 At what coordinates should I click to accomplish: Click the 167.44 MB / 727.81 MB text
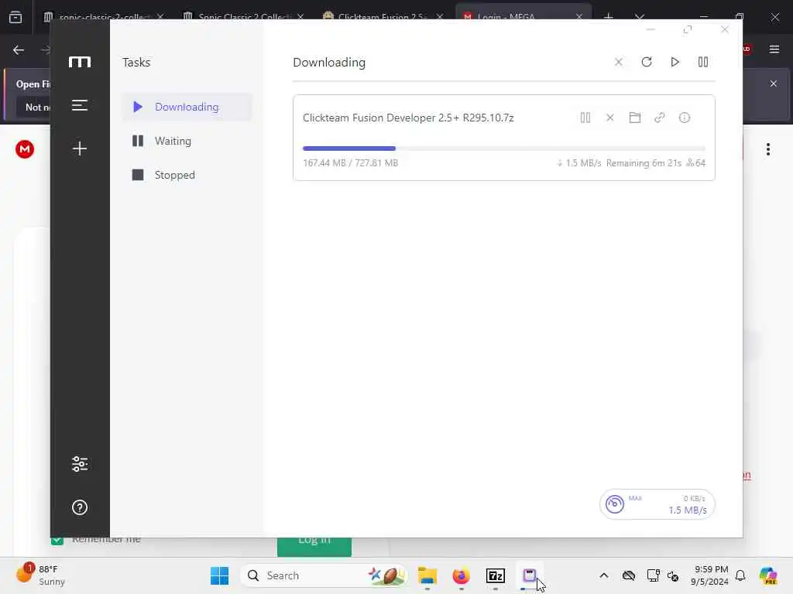[351, 163]
